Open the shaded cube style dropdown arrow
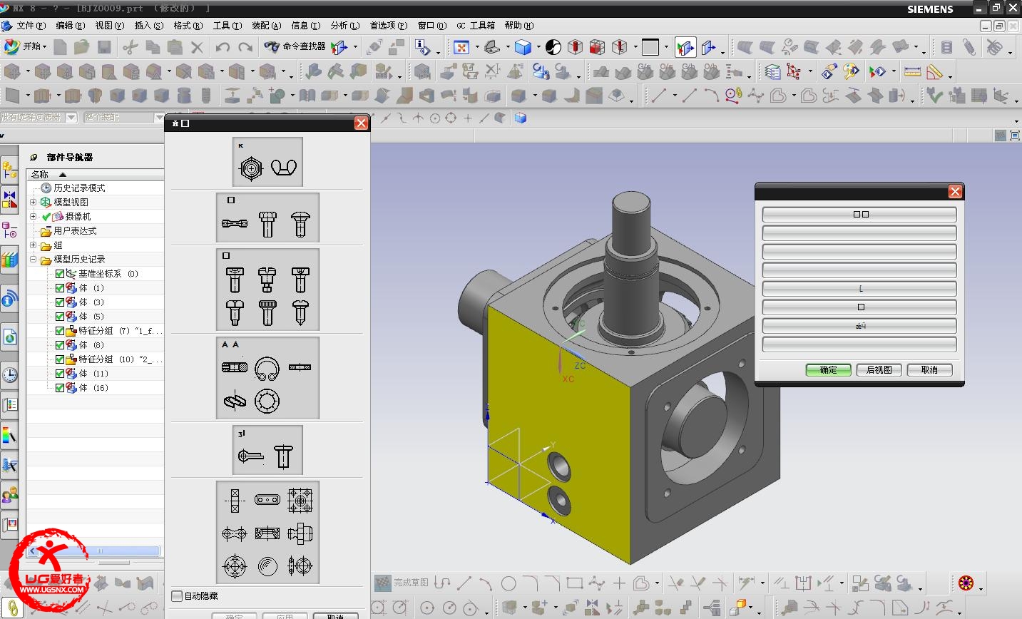 538,47
